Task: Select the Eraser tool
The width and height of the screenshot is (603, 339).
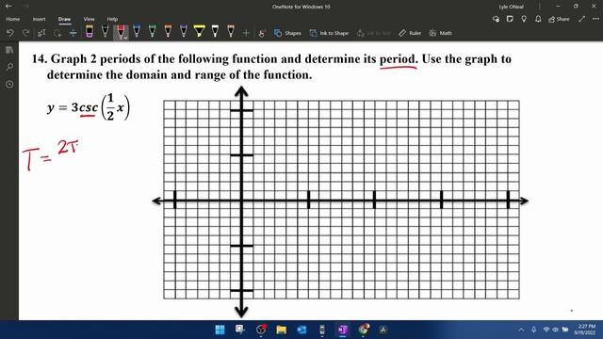Action: pos(90,31)
